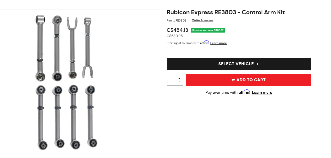Click the shopping cart icon on Add to Cart
This screenshot has height=158, width=331.
pos(233,80)
